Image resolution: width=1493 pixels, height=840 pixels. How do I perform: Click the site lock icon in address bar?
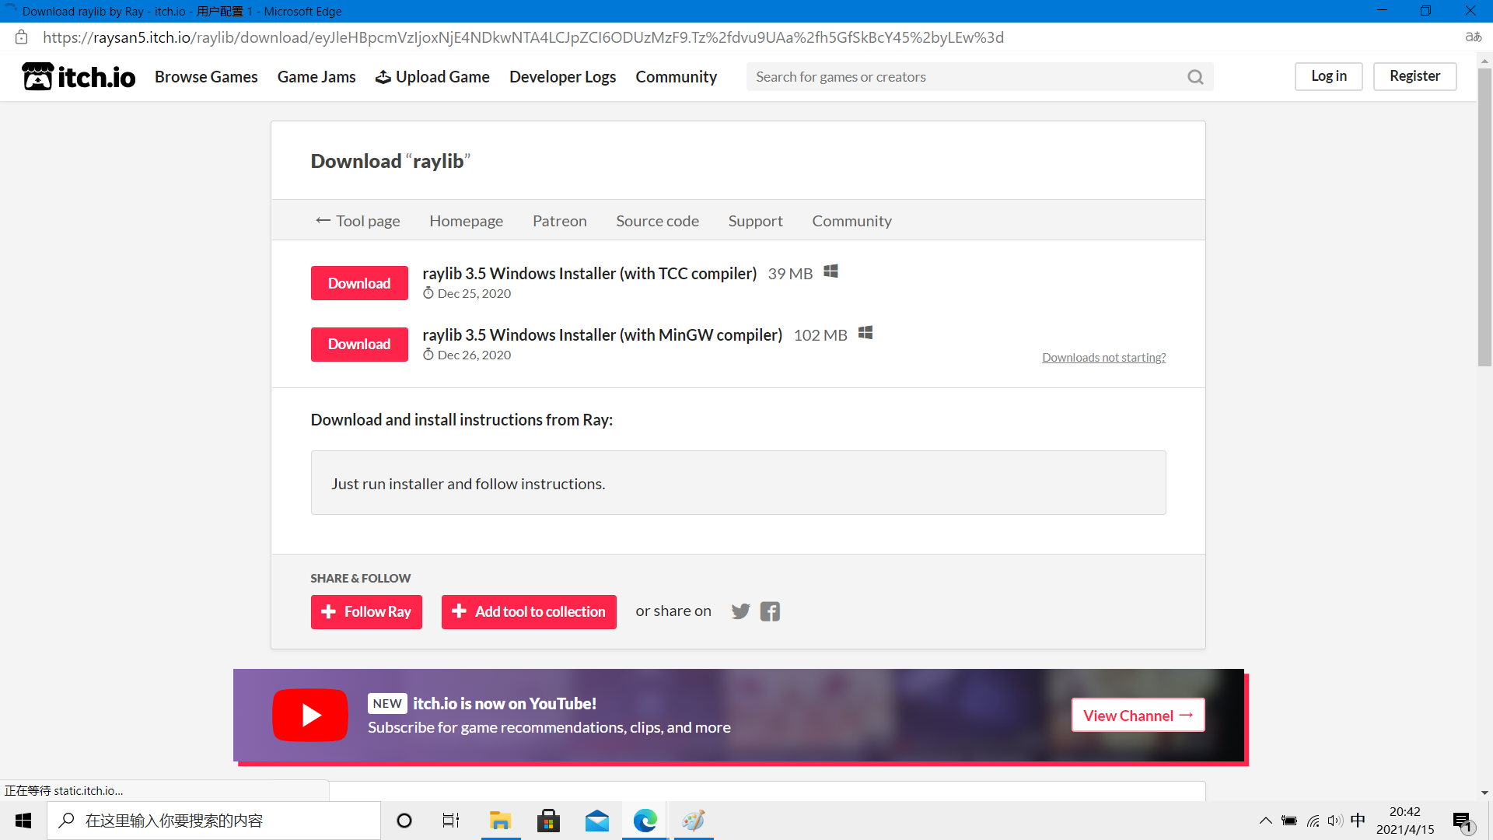pyautogui.click(x=21, y=37)
